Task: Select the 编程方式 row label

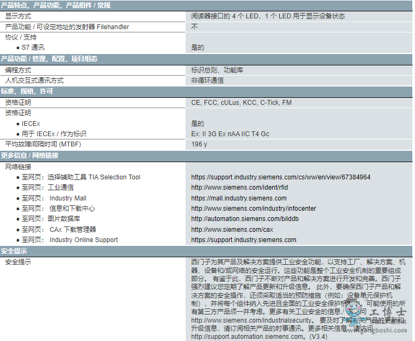Action: tap(18, 70)
